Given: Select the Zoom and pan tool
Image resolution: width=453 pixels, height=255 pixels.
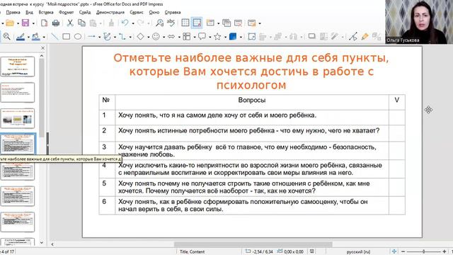Looking at the screenshot, I should [x=6, y=36].
